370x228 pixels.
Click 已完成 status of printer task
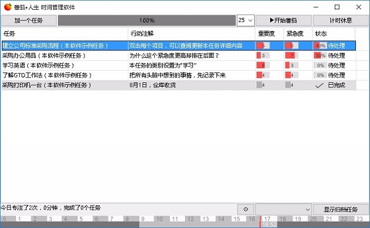337,85
